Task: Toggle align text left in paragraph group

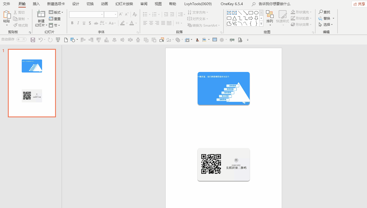Action: [x=145, y=23]
